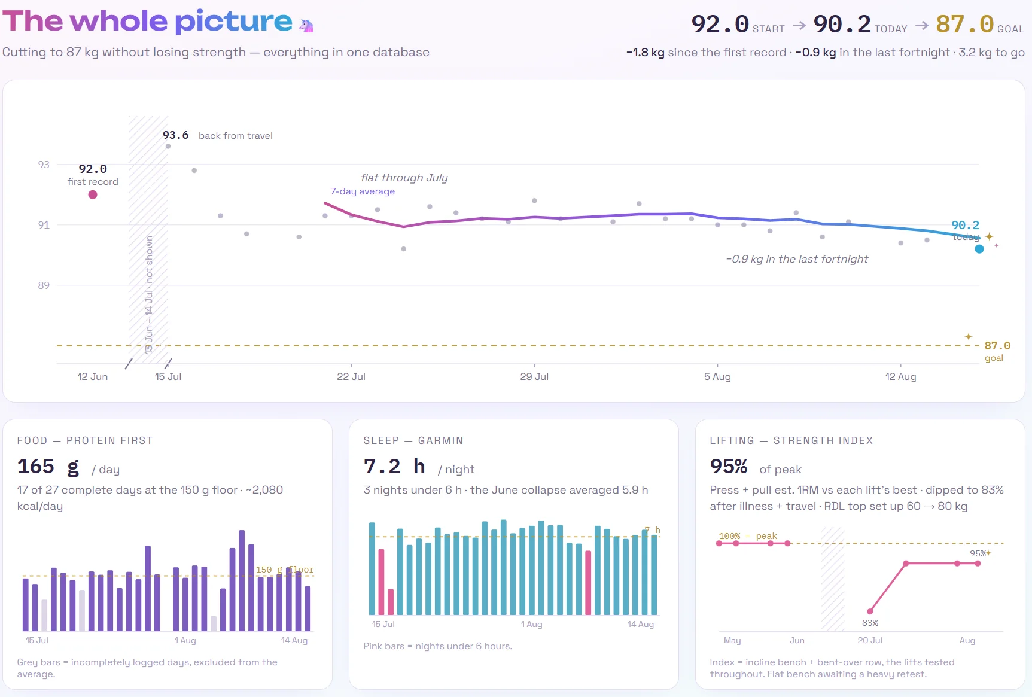Click the 'Press + pull est. 1RM' description
This screenshot has width=1032, height=697.
pyautogui.click(x=857, y=498)
